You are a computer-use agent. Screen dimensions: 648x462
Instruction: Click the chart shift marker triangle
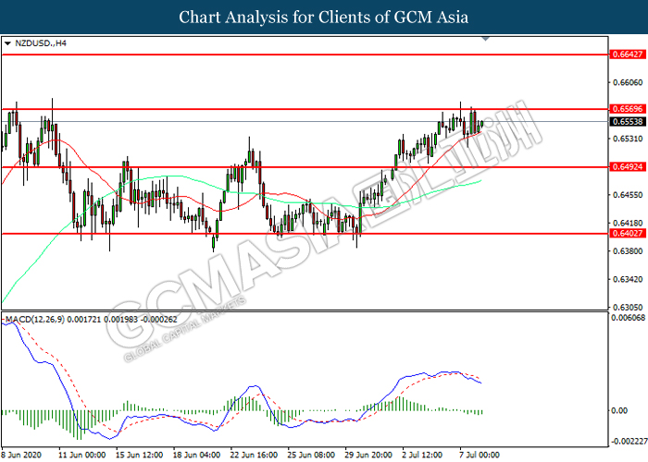pyautogui.click(x=486, y=39)
